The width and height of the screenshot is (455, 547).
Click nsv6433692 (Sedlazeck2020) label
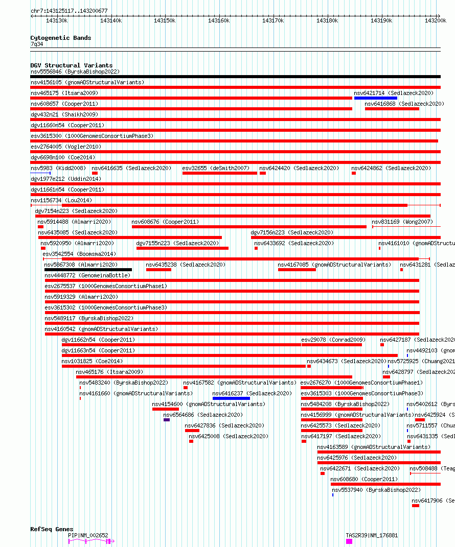point(294,244)
